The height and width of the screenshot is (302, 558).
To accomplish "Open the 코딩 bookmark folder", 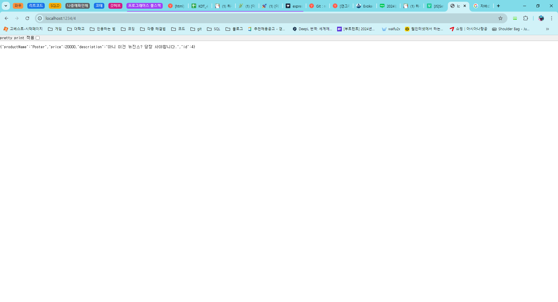I will 128,29.
